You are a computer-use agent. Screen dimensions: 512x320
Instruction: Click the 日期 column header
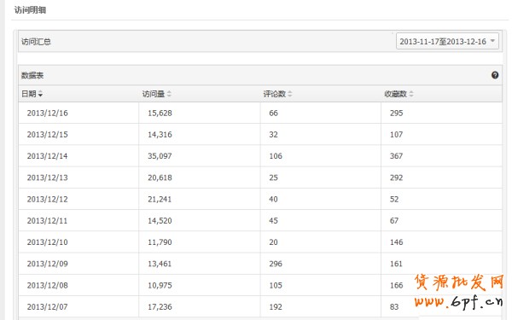[29, 94]
